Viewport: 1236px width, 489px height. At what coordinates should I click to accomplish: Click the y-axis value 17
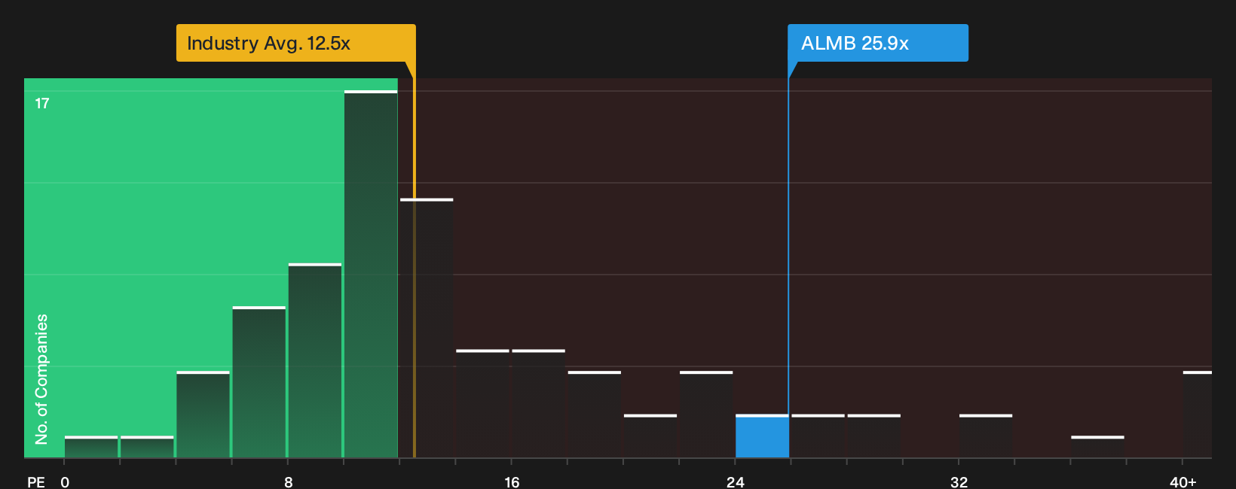point(42,103)
